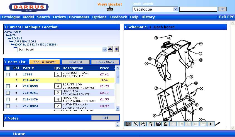
Task: Open the Documents menu
Action: pos(79,17)
